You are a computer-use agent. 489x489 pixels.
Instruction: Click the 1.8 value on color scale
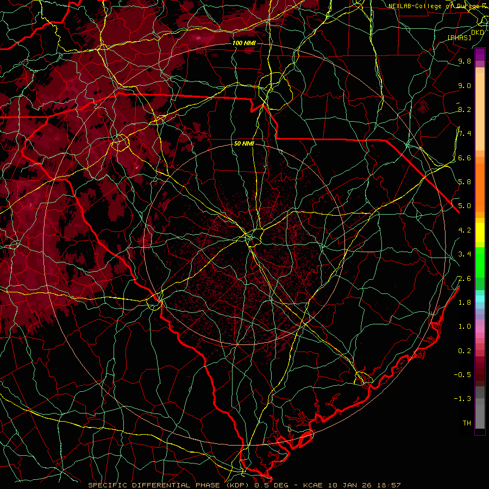465,303
